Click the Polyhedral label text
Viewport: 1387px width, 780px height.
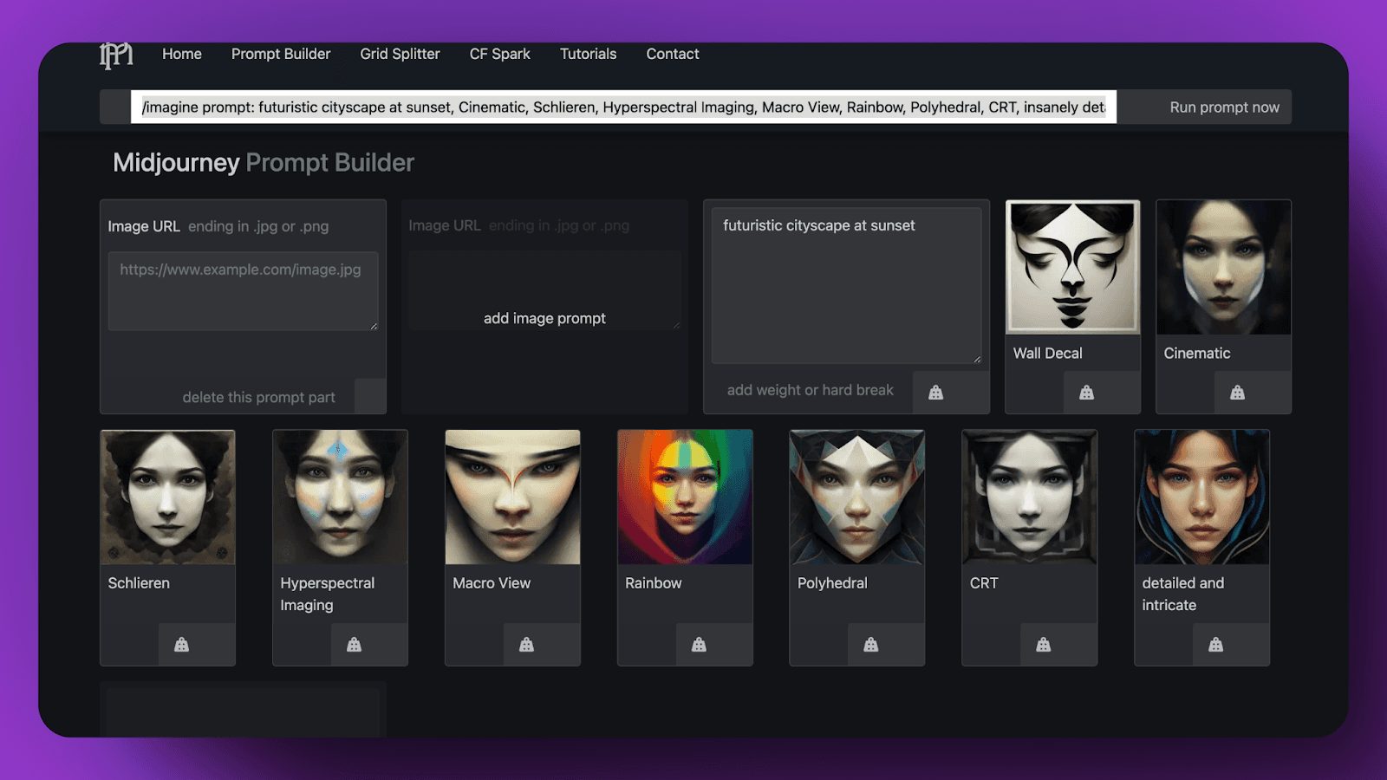pyautogui.click(x=832, y=583)
